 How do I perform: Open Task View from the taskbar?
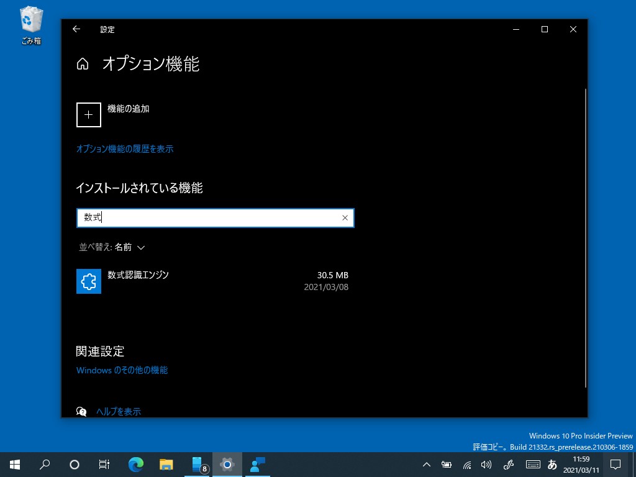pos(105,464)
